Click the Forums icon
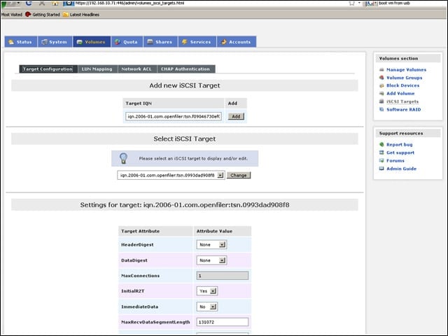 tap(381, 160)
